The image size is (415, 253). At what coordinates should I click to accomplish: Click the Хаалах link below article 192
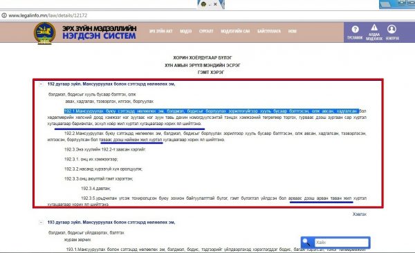[x=360, y=214]
